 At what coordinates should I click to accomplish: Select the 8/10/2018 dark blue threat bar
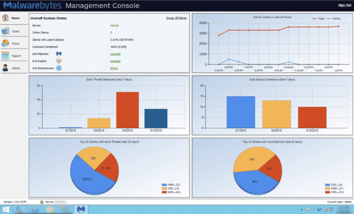coord(156,119)
